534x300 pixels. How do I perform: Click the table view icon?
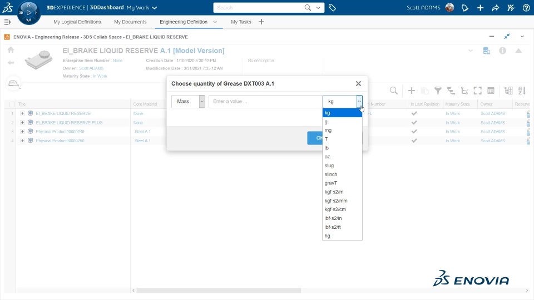491,91
